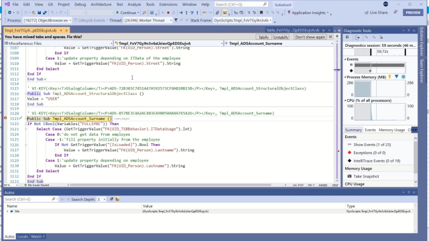Expand the Me variable row
The height and width of the screenshot is (241, 429).
(7, 212)
